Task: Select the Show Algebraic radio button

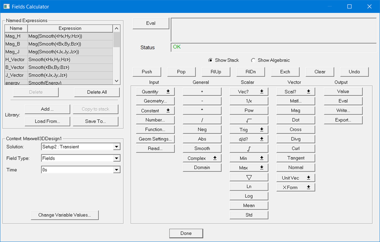Action: (x=253, y=60)
